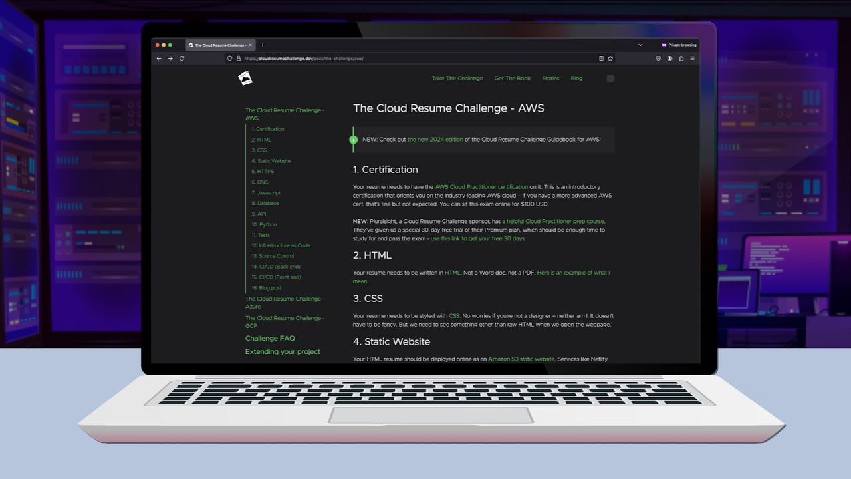Screen dimensions: 851x479
Task: Click the 4. Static Website section heading
Action: pyautogui.click(x=392, y=342)
